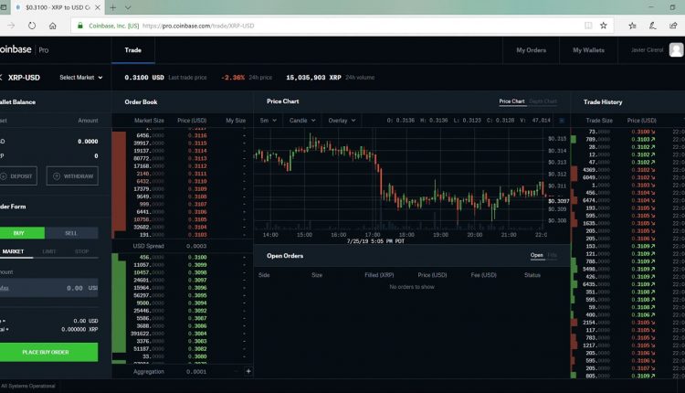This screenshot has height=393, width=685.
Task: Select the 0.3100 bid price row
Action: [x=182, y=257]
